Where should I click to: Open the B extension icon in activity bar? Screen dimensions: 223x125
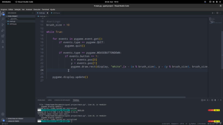(3, 47)
